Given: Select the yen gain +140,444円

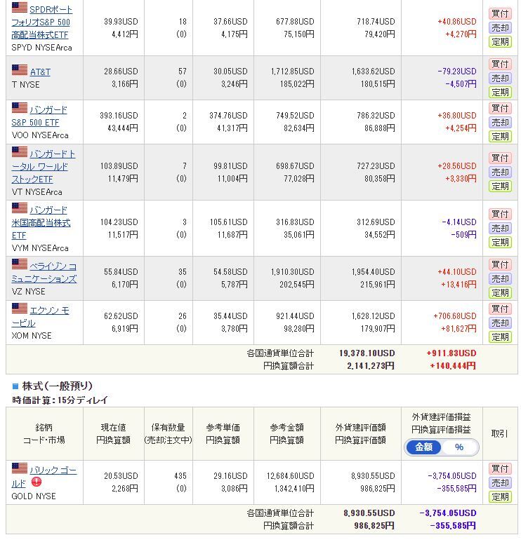Looking at the screenshot, I should [453, 366].
